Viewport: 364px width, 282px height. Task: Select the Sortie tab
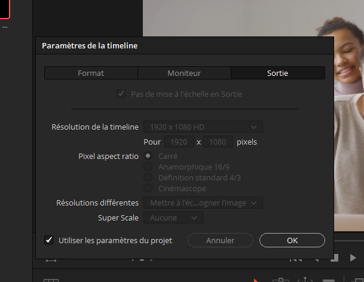(x=277, y=73)
